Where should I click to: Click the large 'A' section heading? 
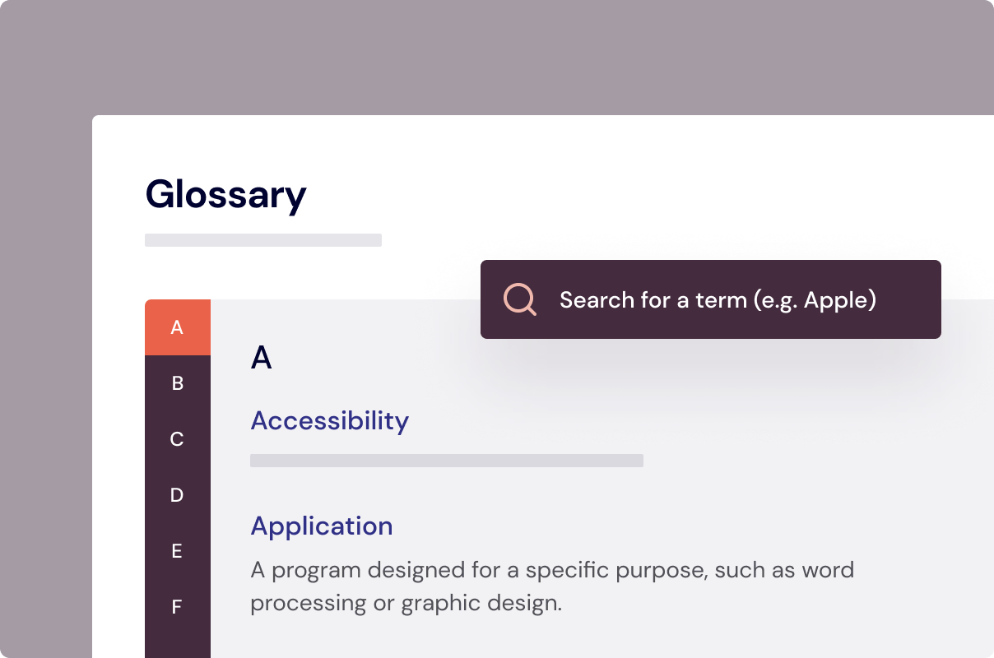pos(261,358)
